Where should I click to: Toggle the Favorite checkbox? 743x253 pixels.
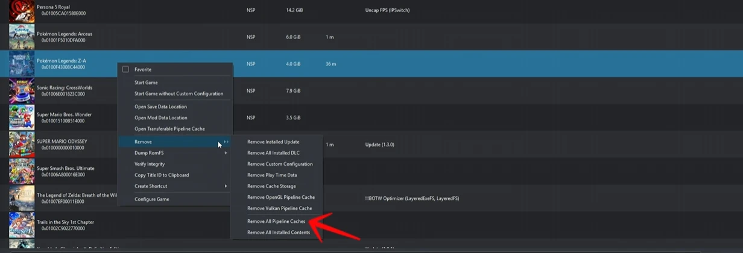point(125,69)
